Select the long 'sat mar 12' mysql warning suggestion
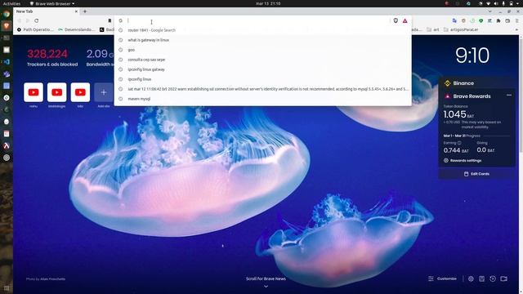 263,89
